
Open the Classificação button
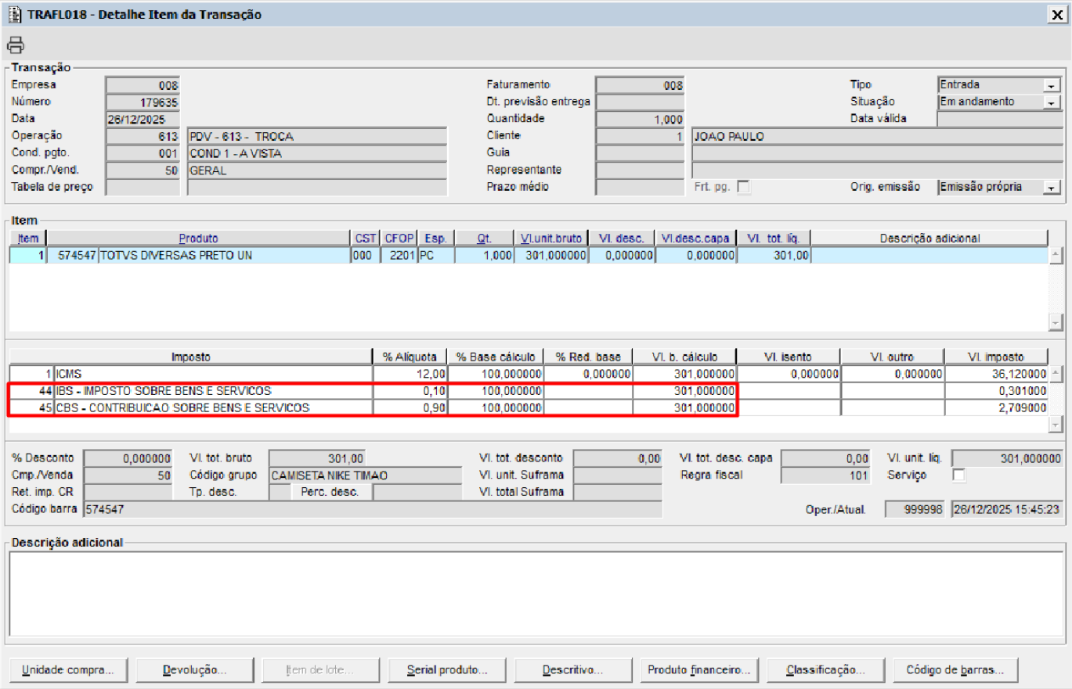825,670
